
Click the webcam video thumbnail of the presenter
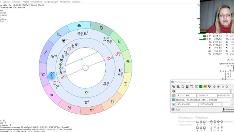[x=217, y=16]
